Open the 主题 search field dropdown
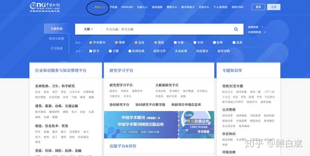The image size is (310, 156). tap(88, 29)
